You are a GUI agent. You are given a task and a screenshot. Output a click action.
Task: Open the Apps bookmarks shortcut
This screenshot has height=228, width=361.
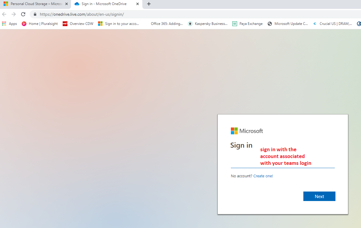pyautogui.click(x=10, y=24)
